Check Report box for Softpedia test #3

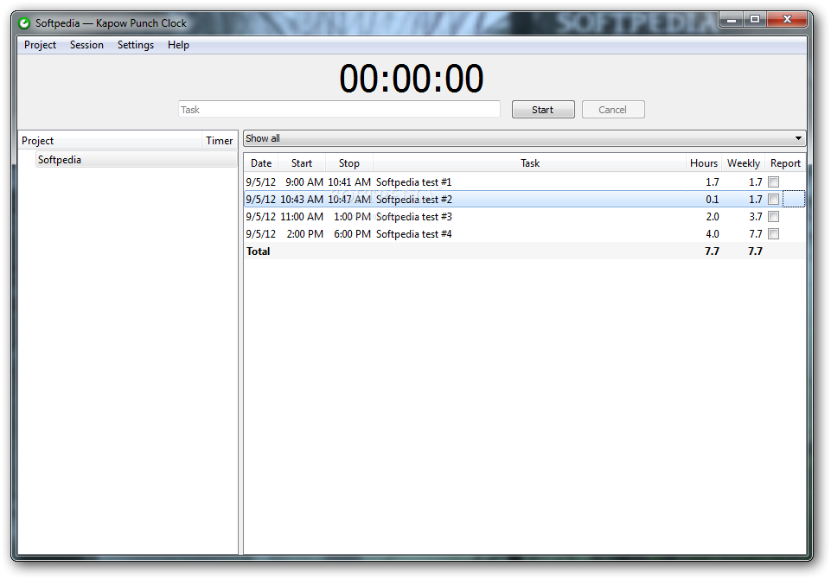pos(773,217)
